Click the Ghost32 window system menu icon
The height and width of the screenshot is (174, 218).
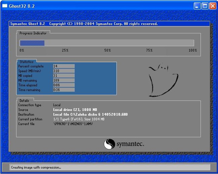tap(5, 6)
